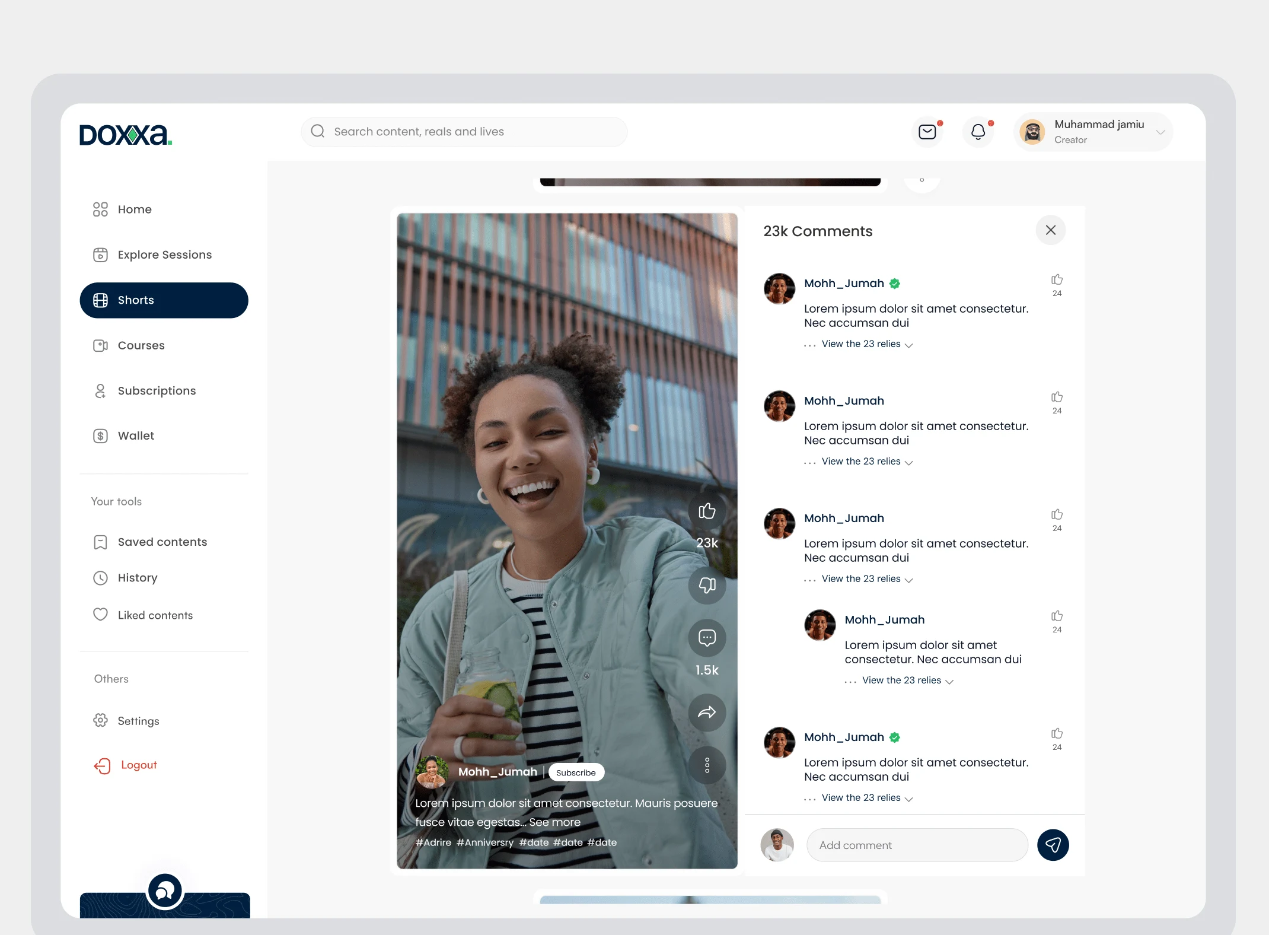
Task: Open Wallet in sidebar
Action: click(164, 436)
